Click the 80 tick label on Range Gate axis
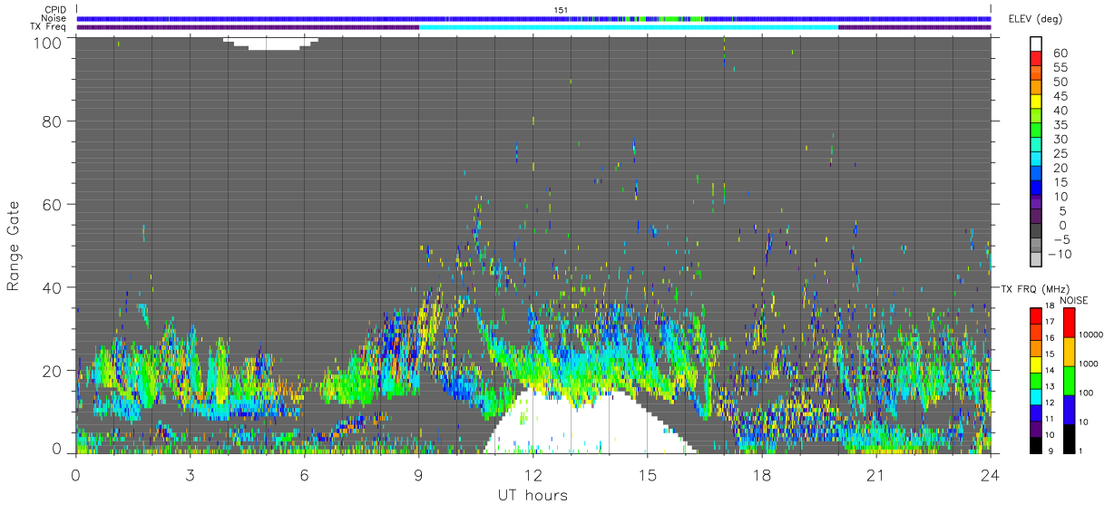The image size is (1114, 514). click(53, 121)
